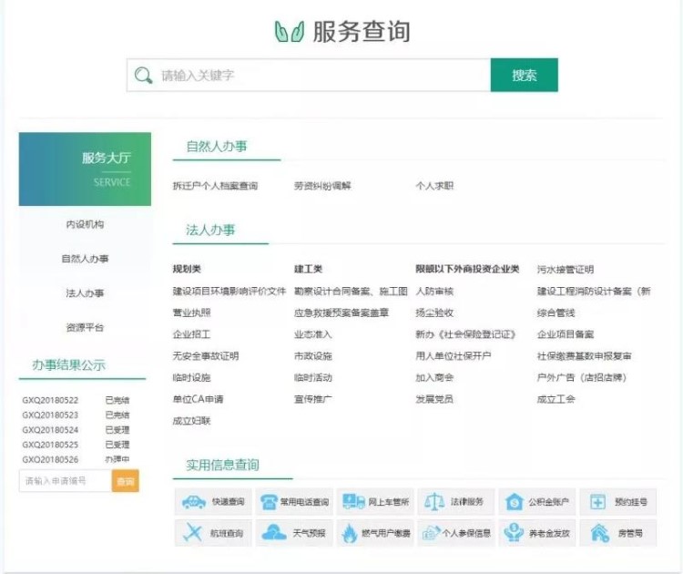Screen dimensions: 683x574
Task: Click the 搜索 button
Action: click(x=524, y=75)
